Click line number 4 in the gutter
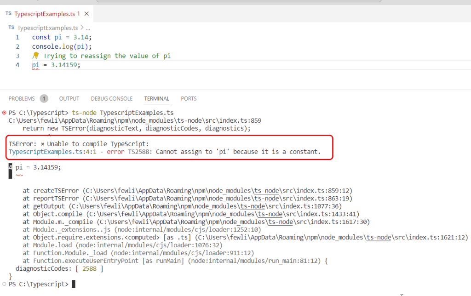The image size is (471, 296). [17, 65]
